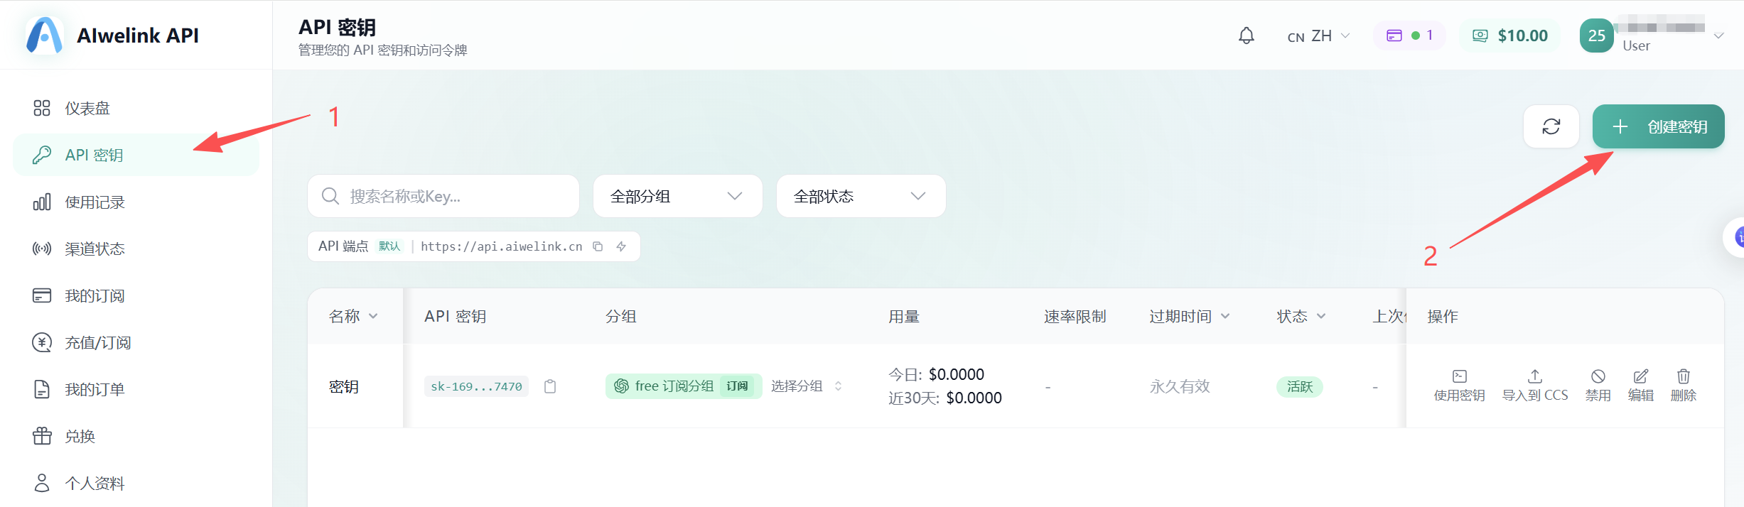Open 我的订阅 subscriptions page
The image size is (1744, 507).
(x=136, y=295)
